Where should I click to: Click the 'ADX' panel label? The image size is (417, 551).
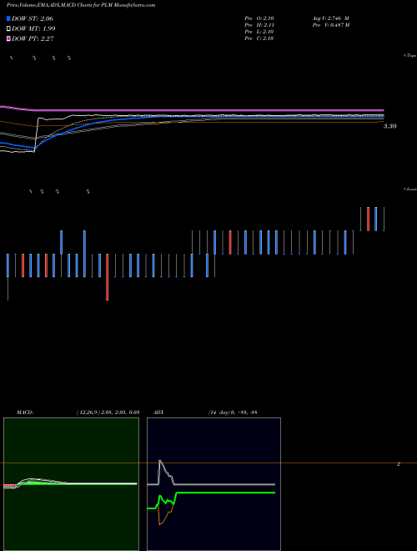158,412
